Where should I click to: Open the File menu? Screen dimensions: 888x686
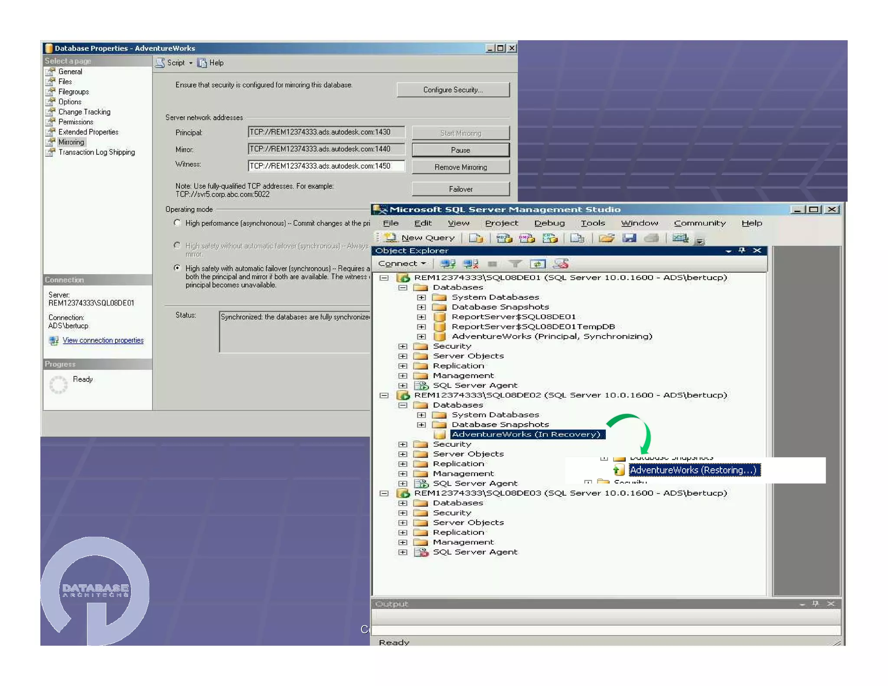(391, 223)
